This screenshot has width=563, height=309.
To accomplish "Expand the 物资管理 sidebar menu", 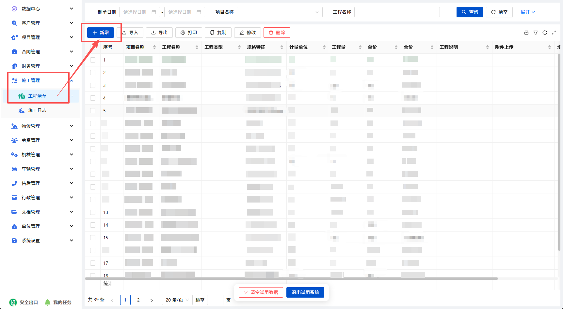I will (42, 126).
